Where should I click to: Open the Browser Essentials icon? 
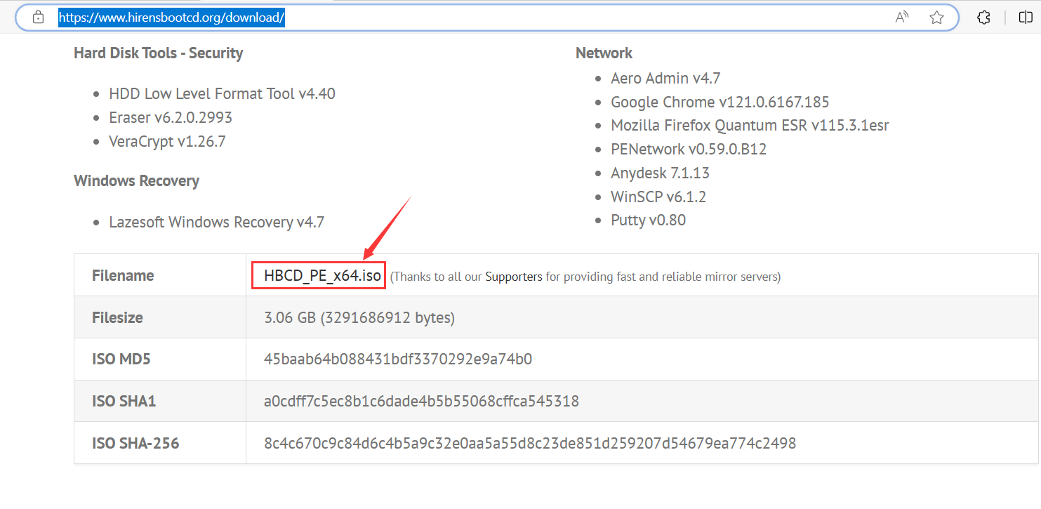click(x=983, y=17)
